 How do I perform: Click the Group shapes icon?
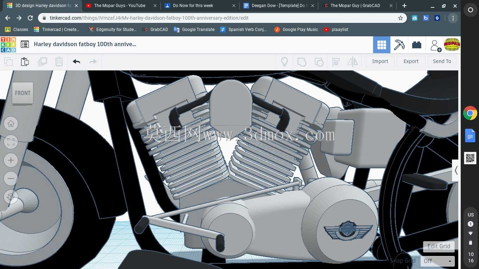[x=302, y=62]
